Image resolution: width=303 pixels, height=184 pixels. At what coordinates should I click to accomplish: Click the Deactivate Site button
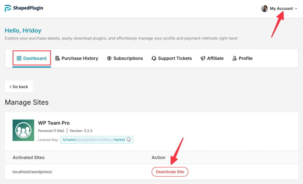170,172
